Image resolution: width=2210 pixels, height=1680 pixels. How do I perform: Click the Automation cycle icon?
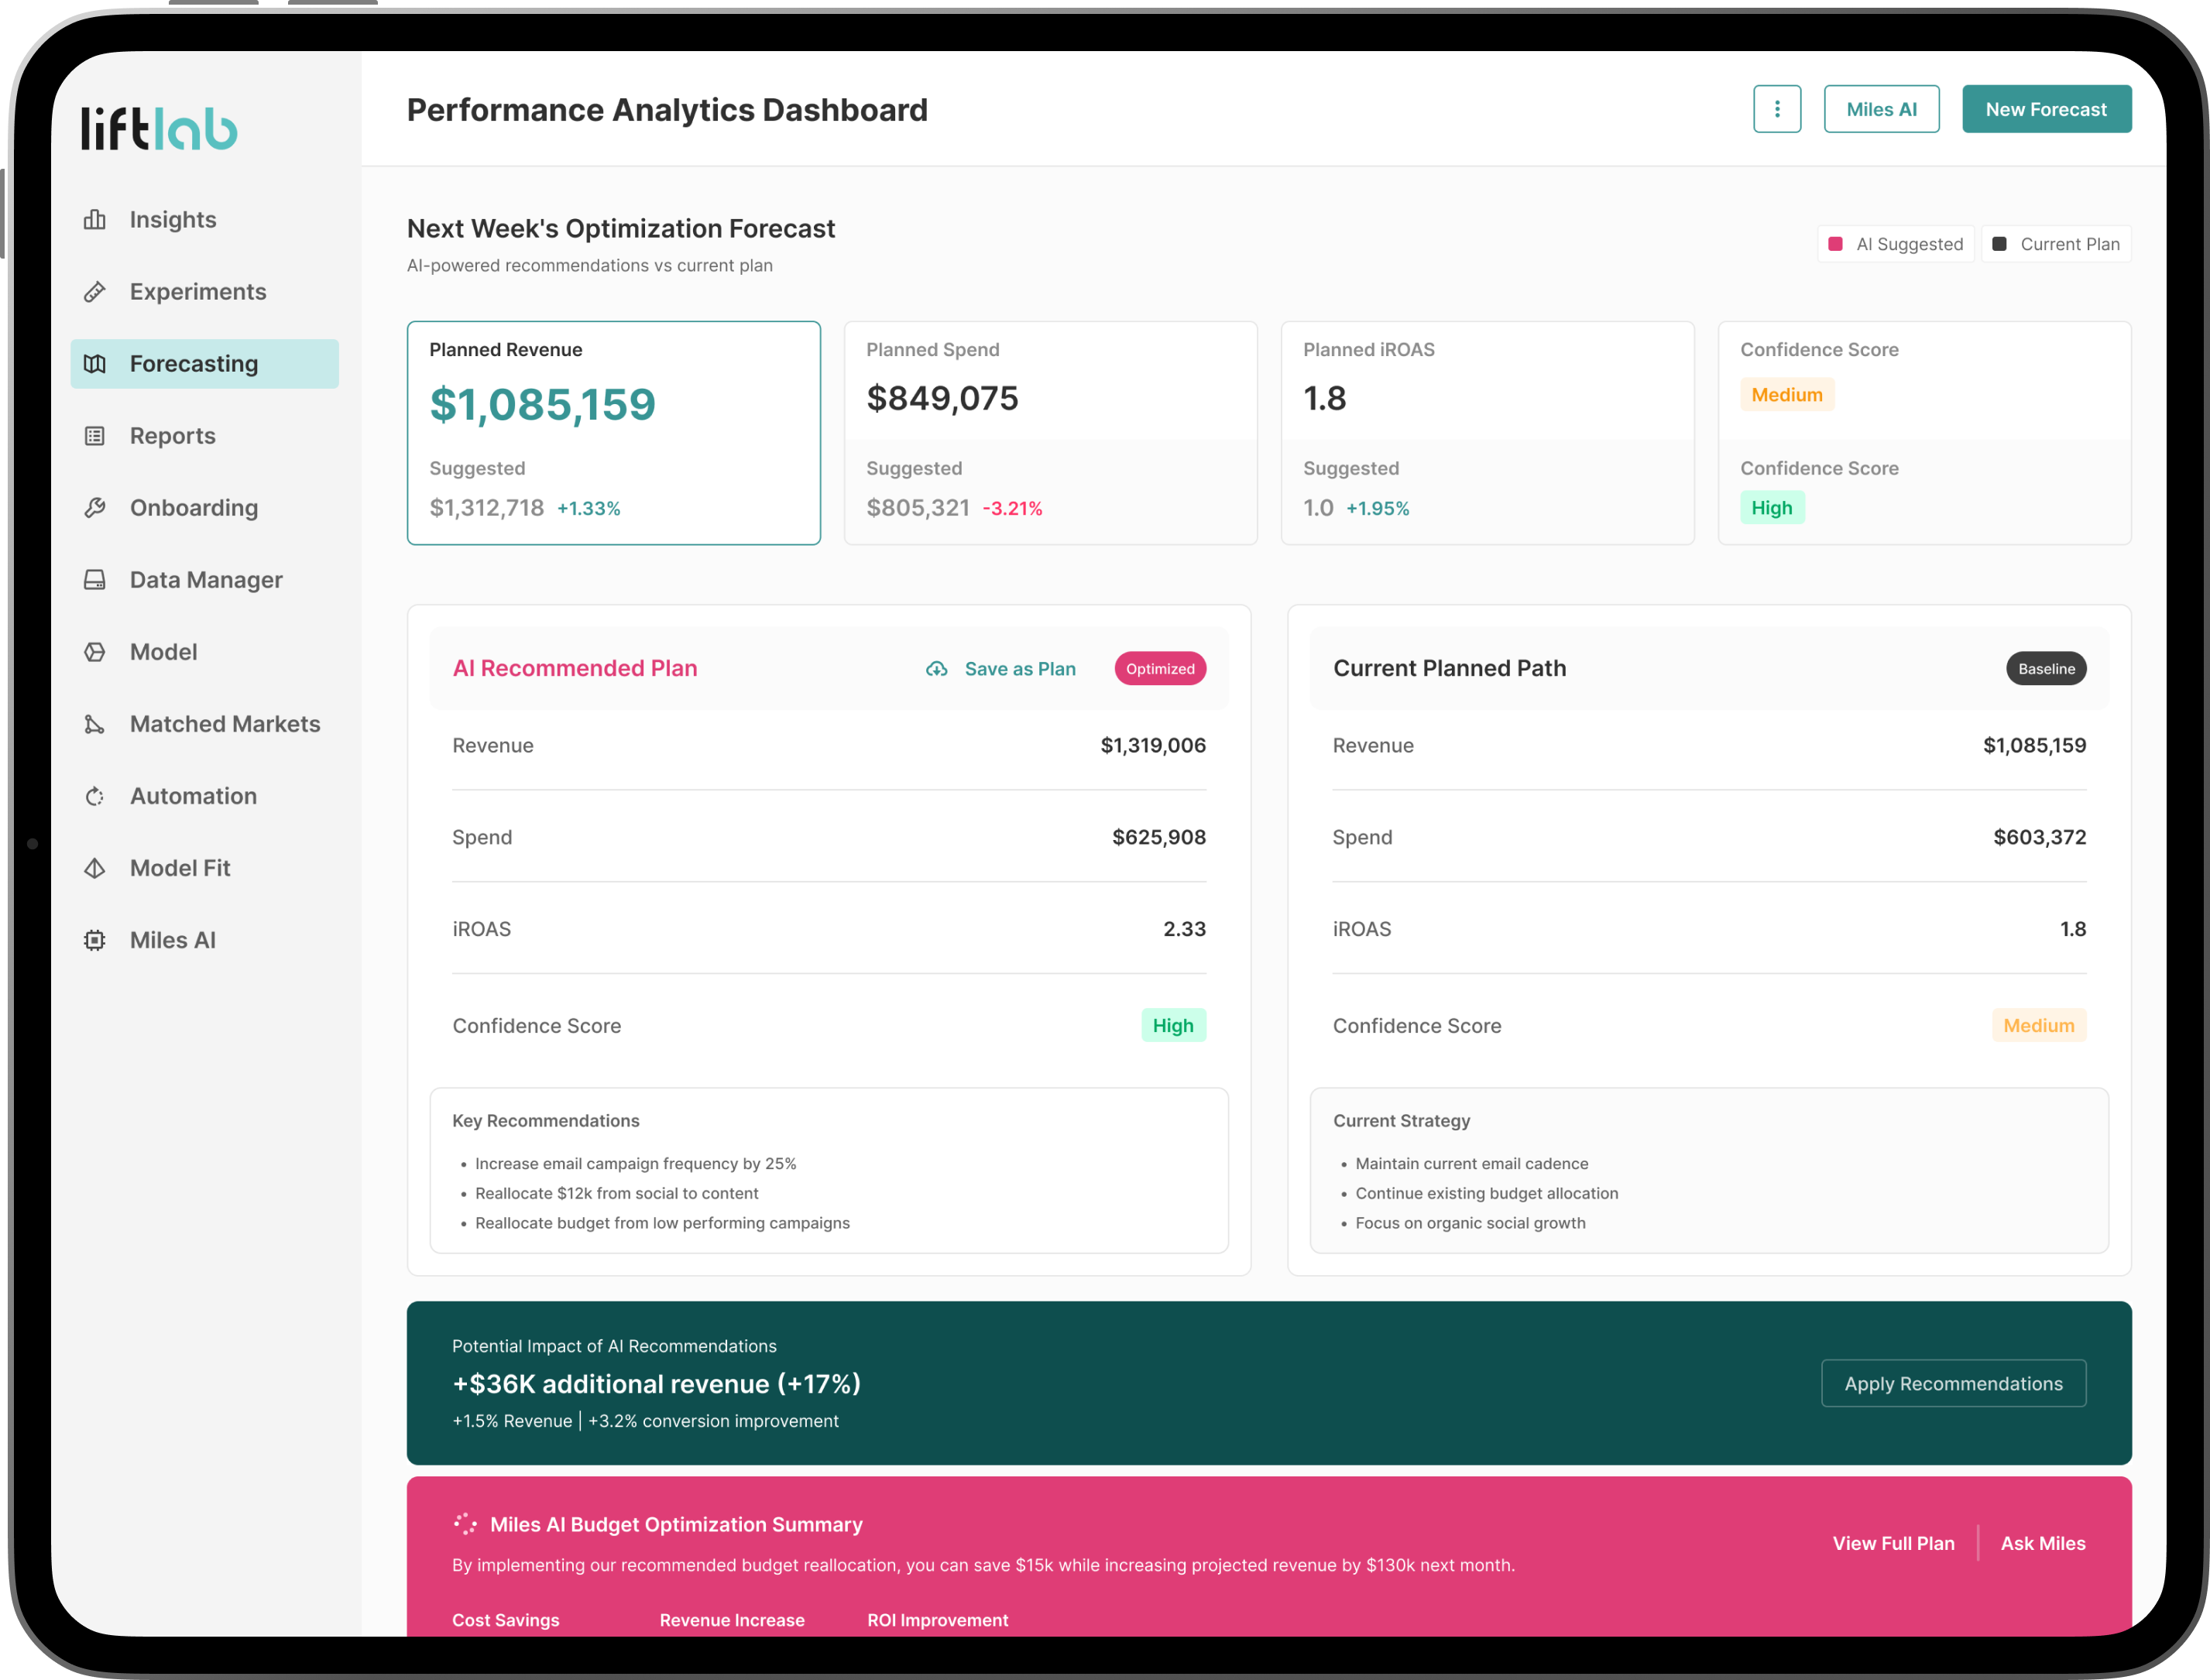click(95, 796)
